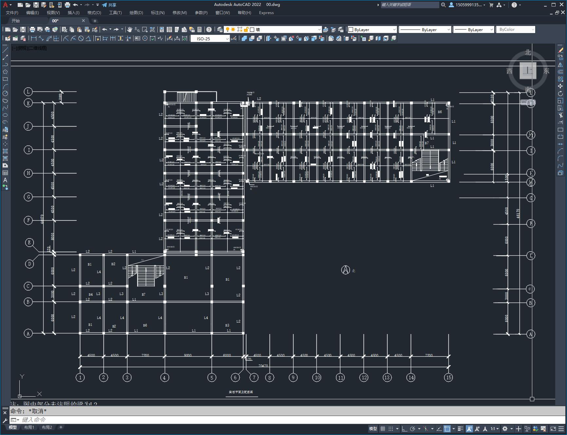Open the Layer Properties Manager
Image resolution: width=567 pixels, height=435 pixels.
point(220,30)
